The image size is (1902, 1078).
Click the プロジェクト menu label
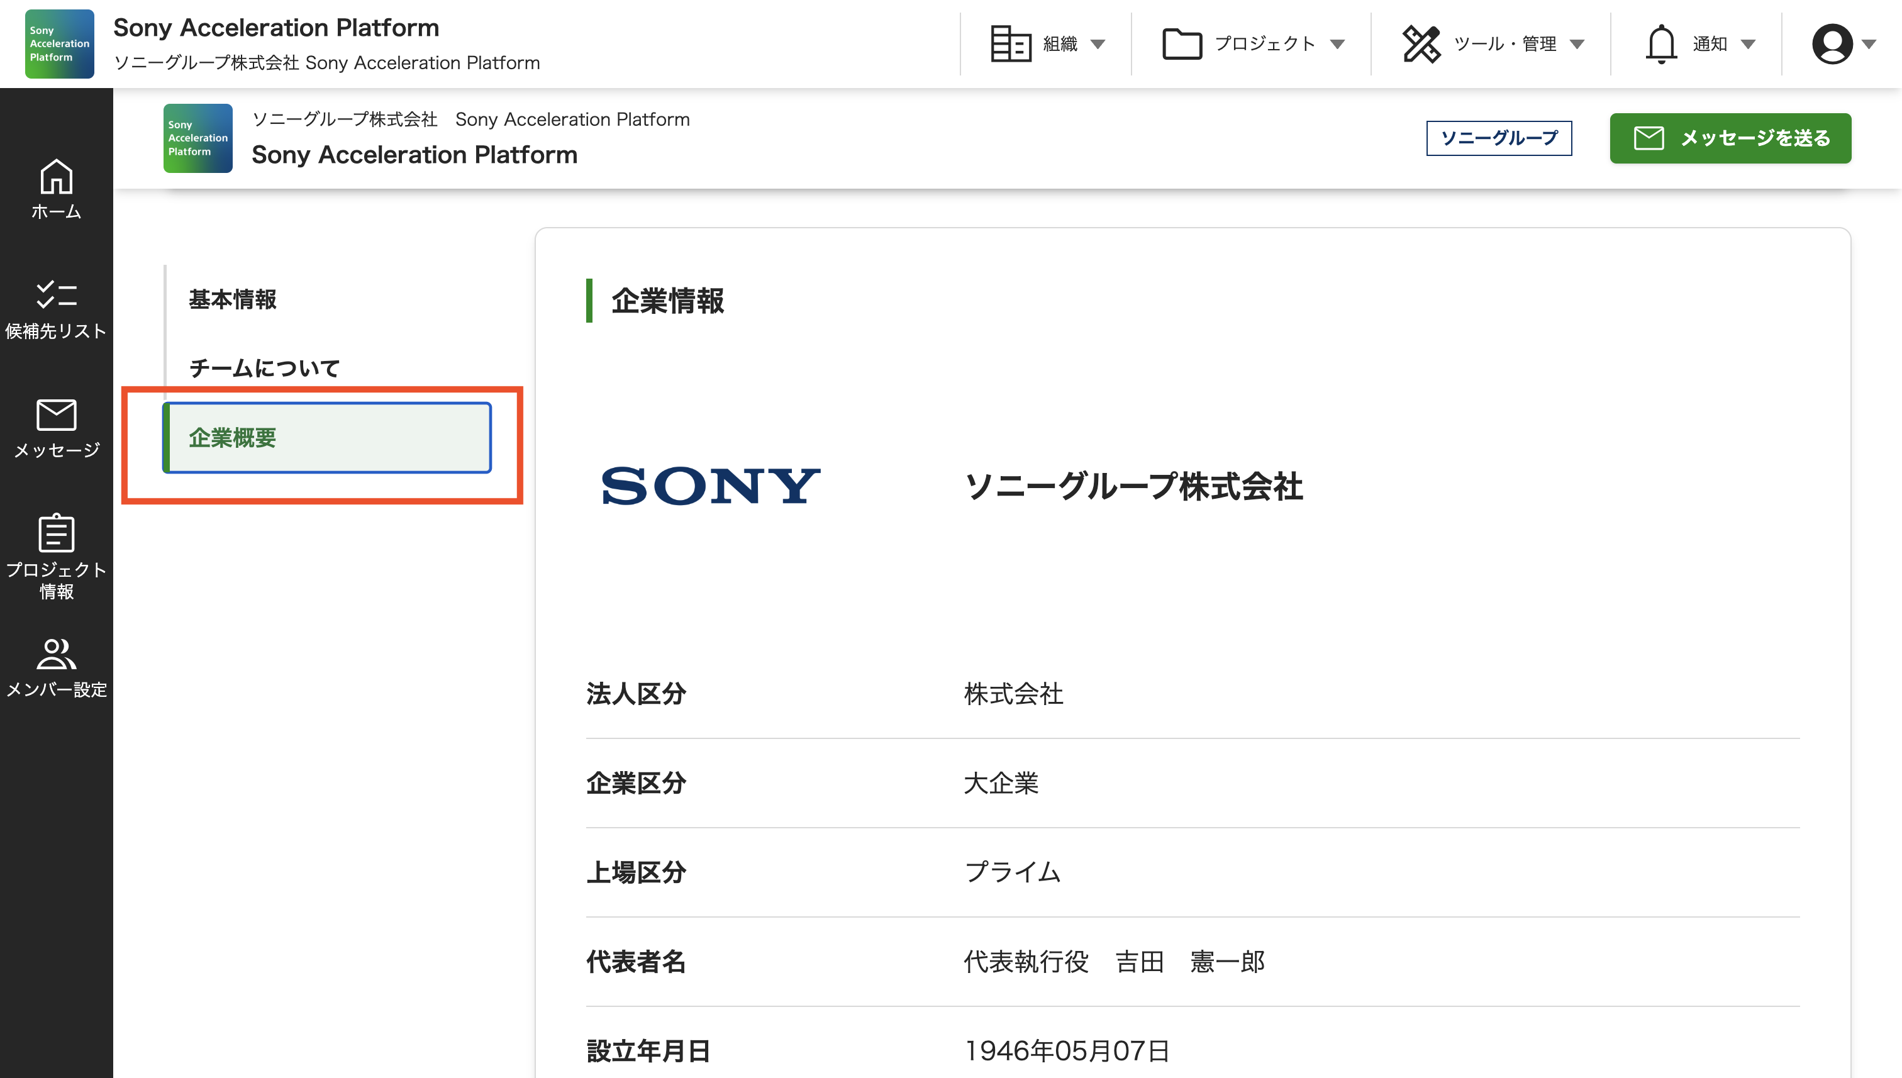(x=1265, y=45)
